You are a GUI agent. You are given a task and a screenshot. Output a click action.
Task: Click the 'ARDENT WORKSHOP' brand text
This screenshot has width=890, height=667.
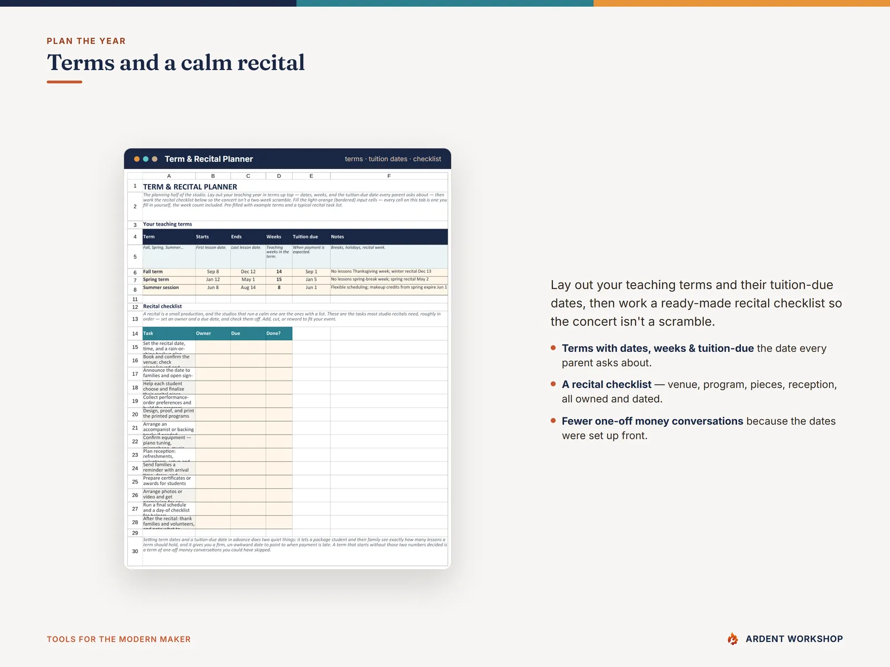coord(794,639)
